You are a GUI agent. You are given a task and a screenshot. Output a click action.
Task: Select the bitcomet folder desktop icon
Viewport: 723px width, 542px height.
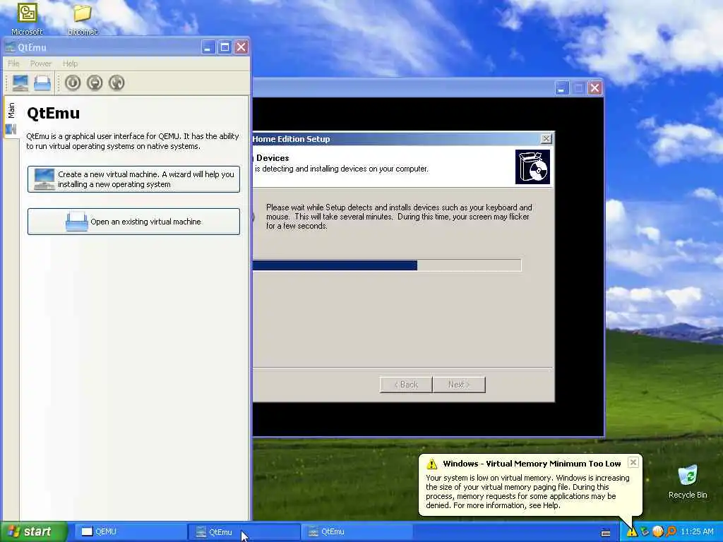click(82, 19)
